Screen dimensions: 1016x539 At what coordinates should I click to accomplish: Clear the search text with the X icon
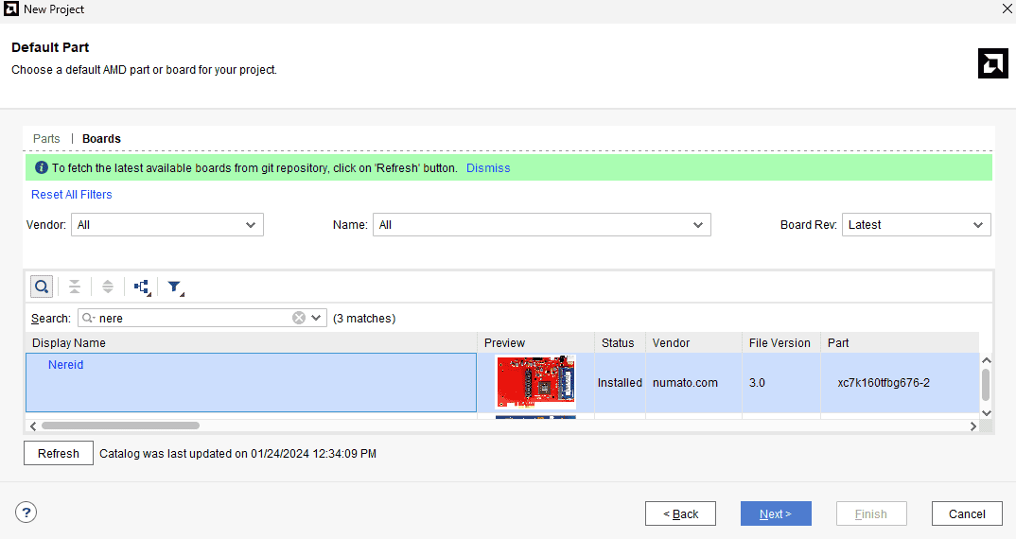click(x=299, y=319)
